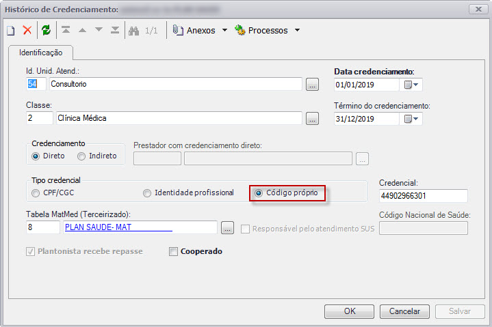Viewport: 492px width, 327px height.
Task: Browse Id. Unid. Atend. lookup ellipsis button
Action: 312,84
